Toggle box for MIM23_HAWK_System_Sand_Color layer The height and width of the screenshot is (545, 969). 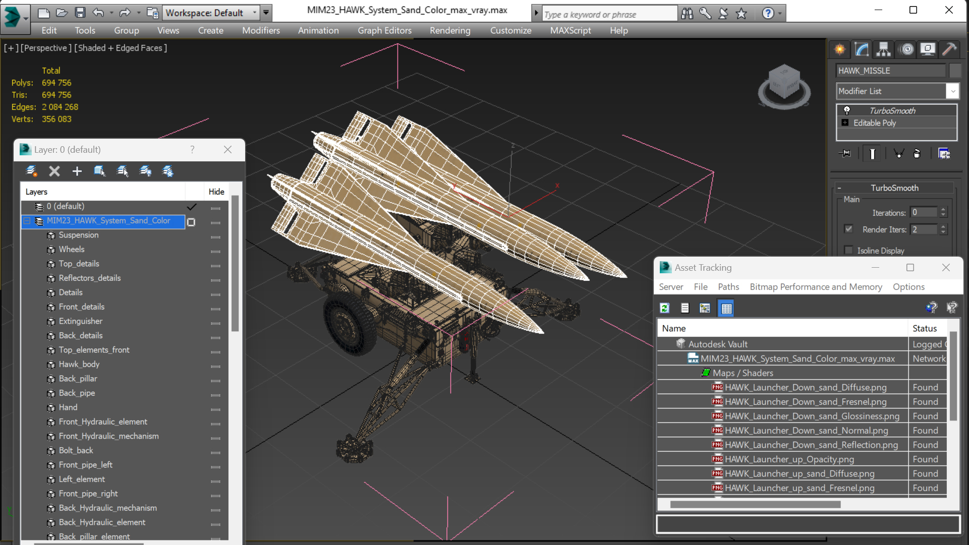[x=191, y=222]
